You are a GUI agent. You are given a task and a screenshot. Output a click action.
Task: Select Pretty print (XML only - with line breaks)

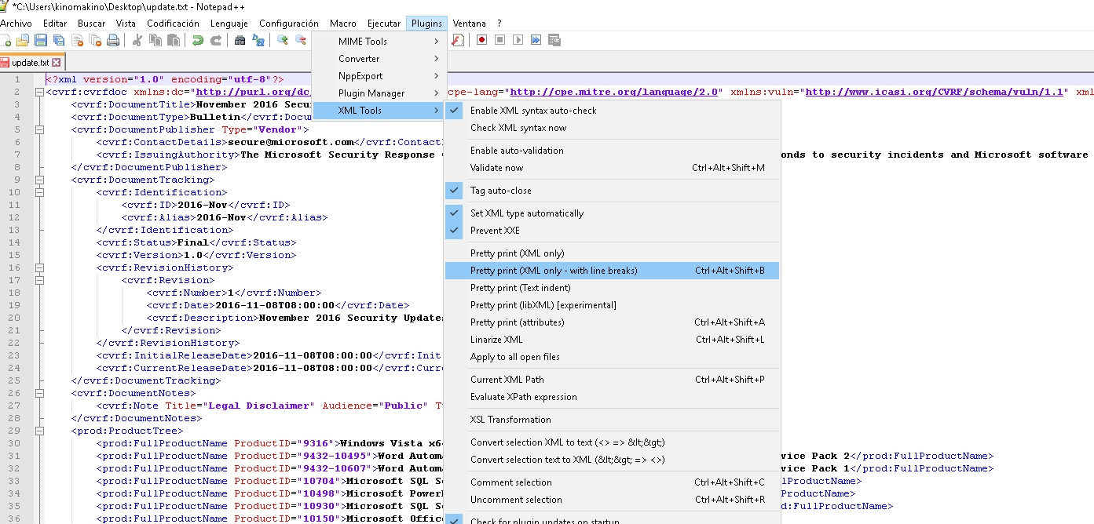[x=554, y=271]
